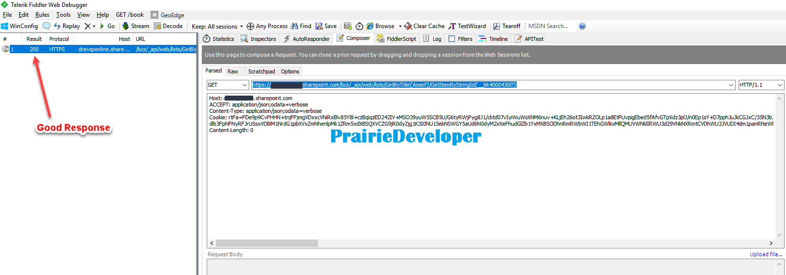This screenshot has width=786, height=275.
Task: Open WinConfig from the toolbar
Action: point(20,26)
